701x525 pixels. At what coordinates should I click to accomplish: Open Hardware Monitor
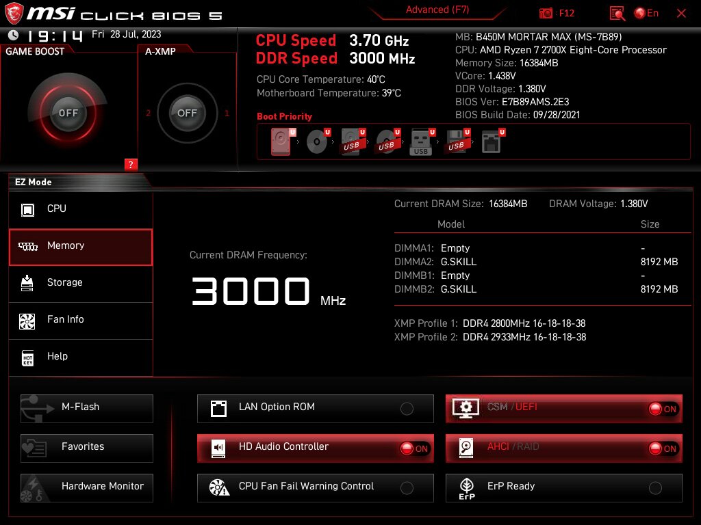click(87, 488)
